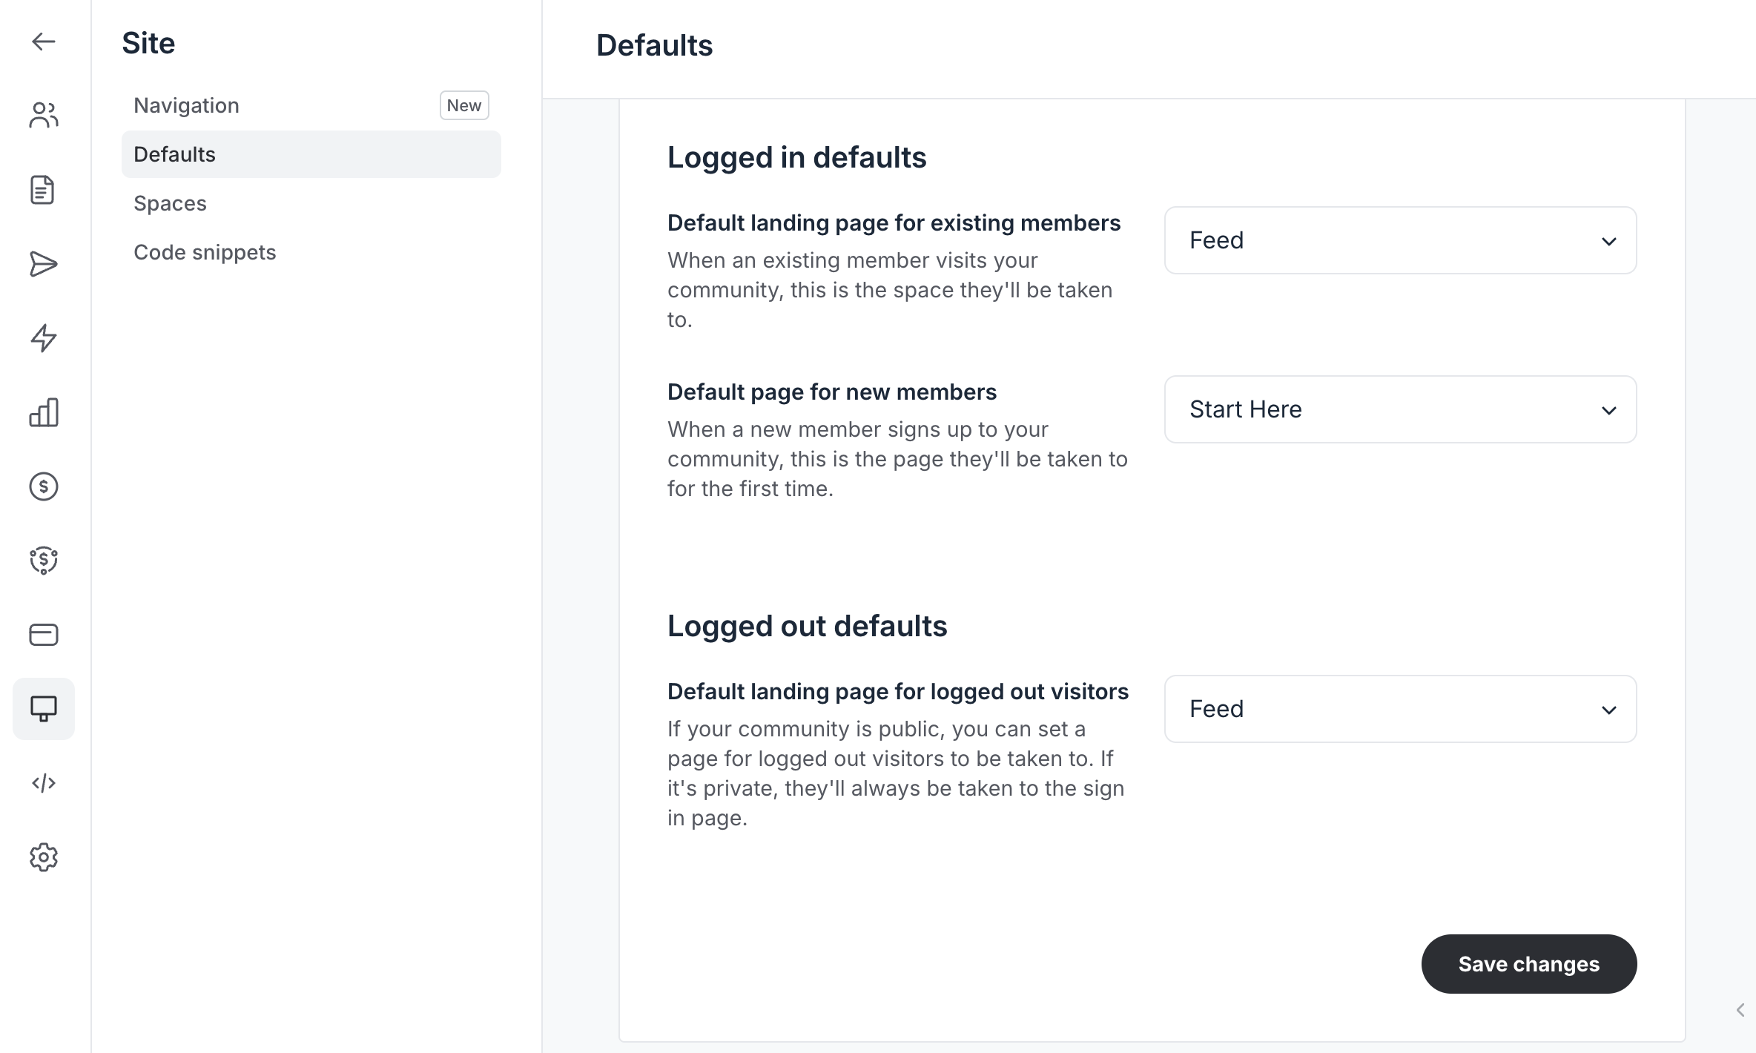The height and width of the screenshot is (1053, 1756).
Task: Open the Code snippets section
Action: 205,252
